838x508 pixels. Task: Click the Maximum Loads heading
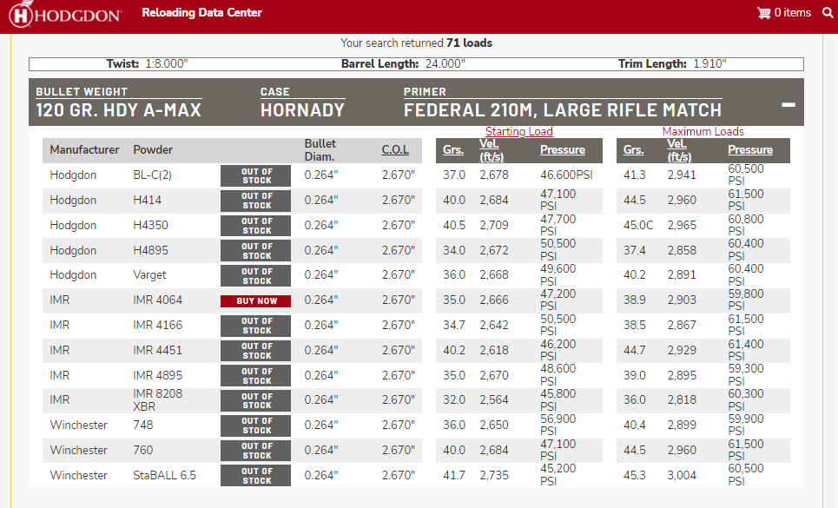point(703,131)
